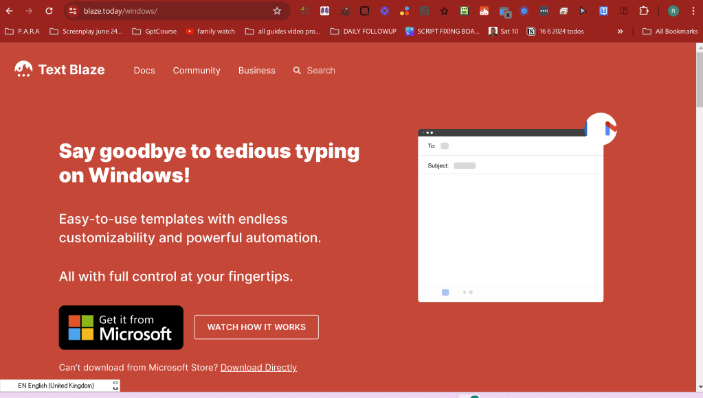The height and width of the screenshot is (398, 703).
Task: Open the Extensions puzzle piece menu
Action: (644, 11)
